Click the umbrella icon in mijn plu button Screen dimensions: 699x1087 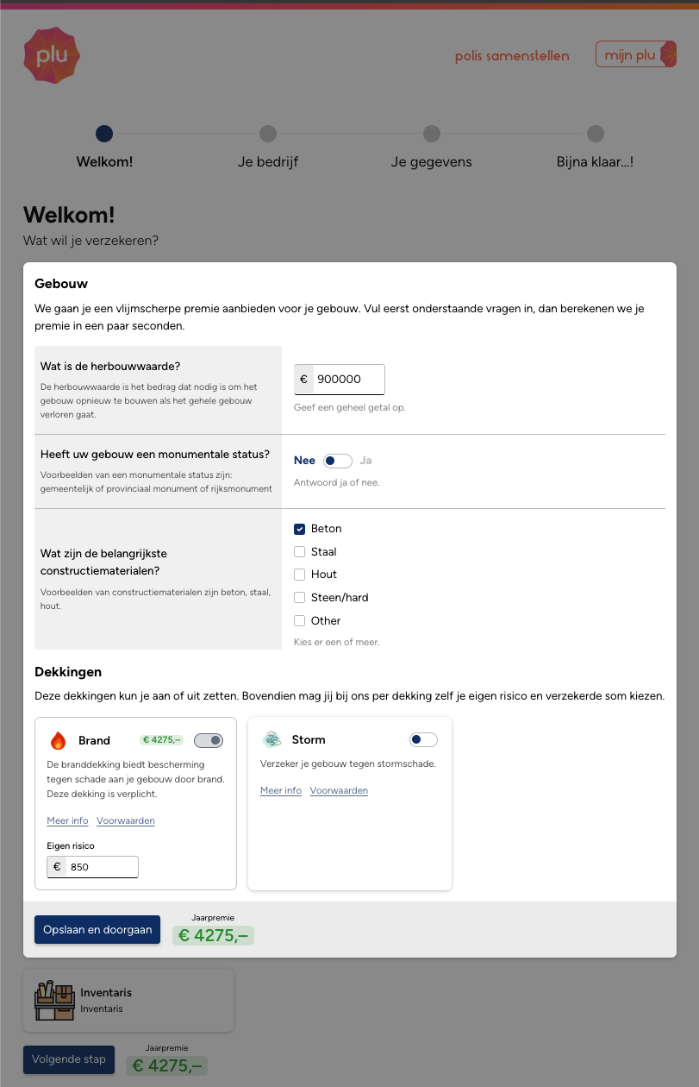(x=668, y=55)
